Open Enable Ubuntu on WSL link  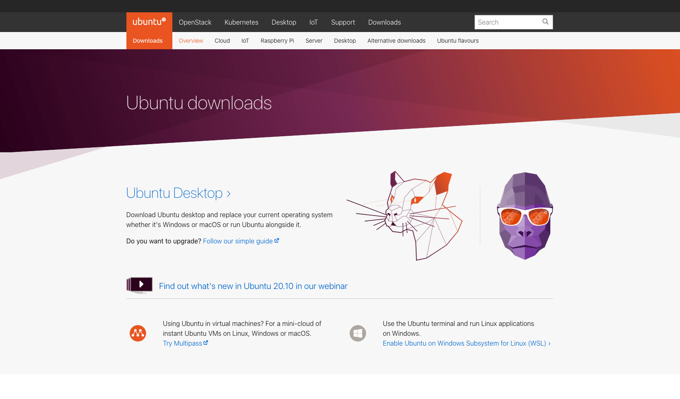pos(467,343)
